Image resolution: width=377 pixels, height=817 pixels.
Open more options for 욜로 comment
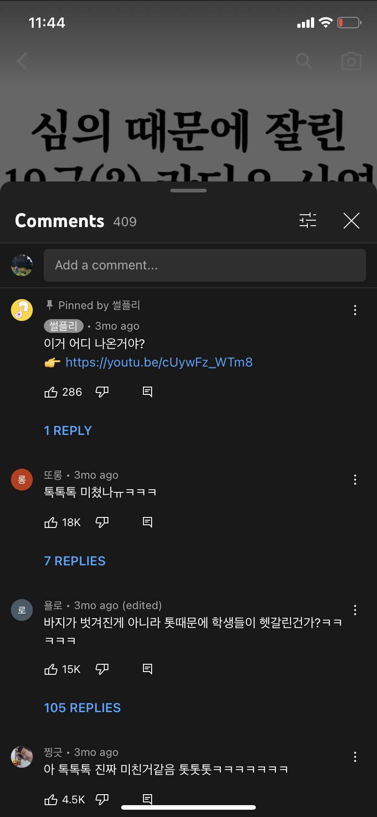[355, 610]
